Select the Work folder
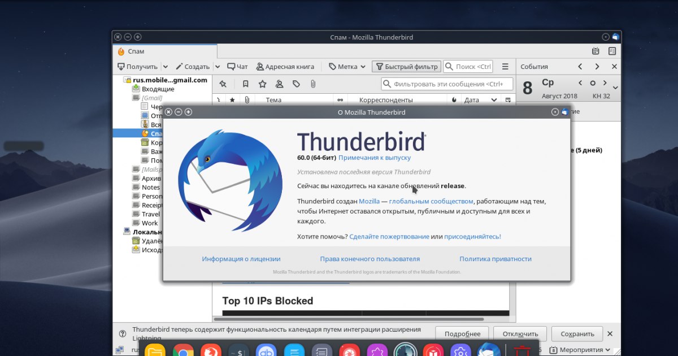This screenshot has width=678, height=356. [150, 223]
